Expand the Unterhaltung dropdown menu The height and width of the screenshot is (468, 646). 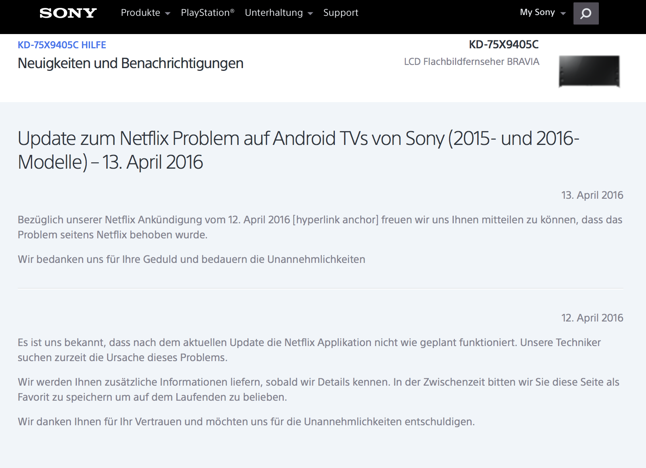pos(279,13)
